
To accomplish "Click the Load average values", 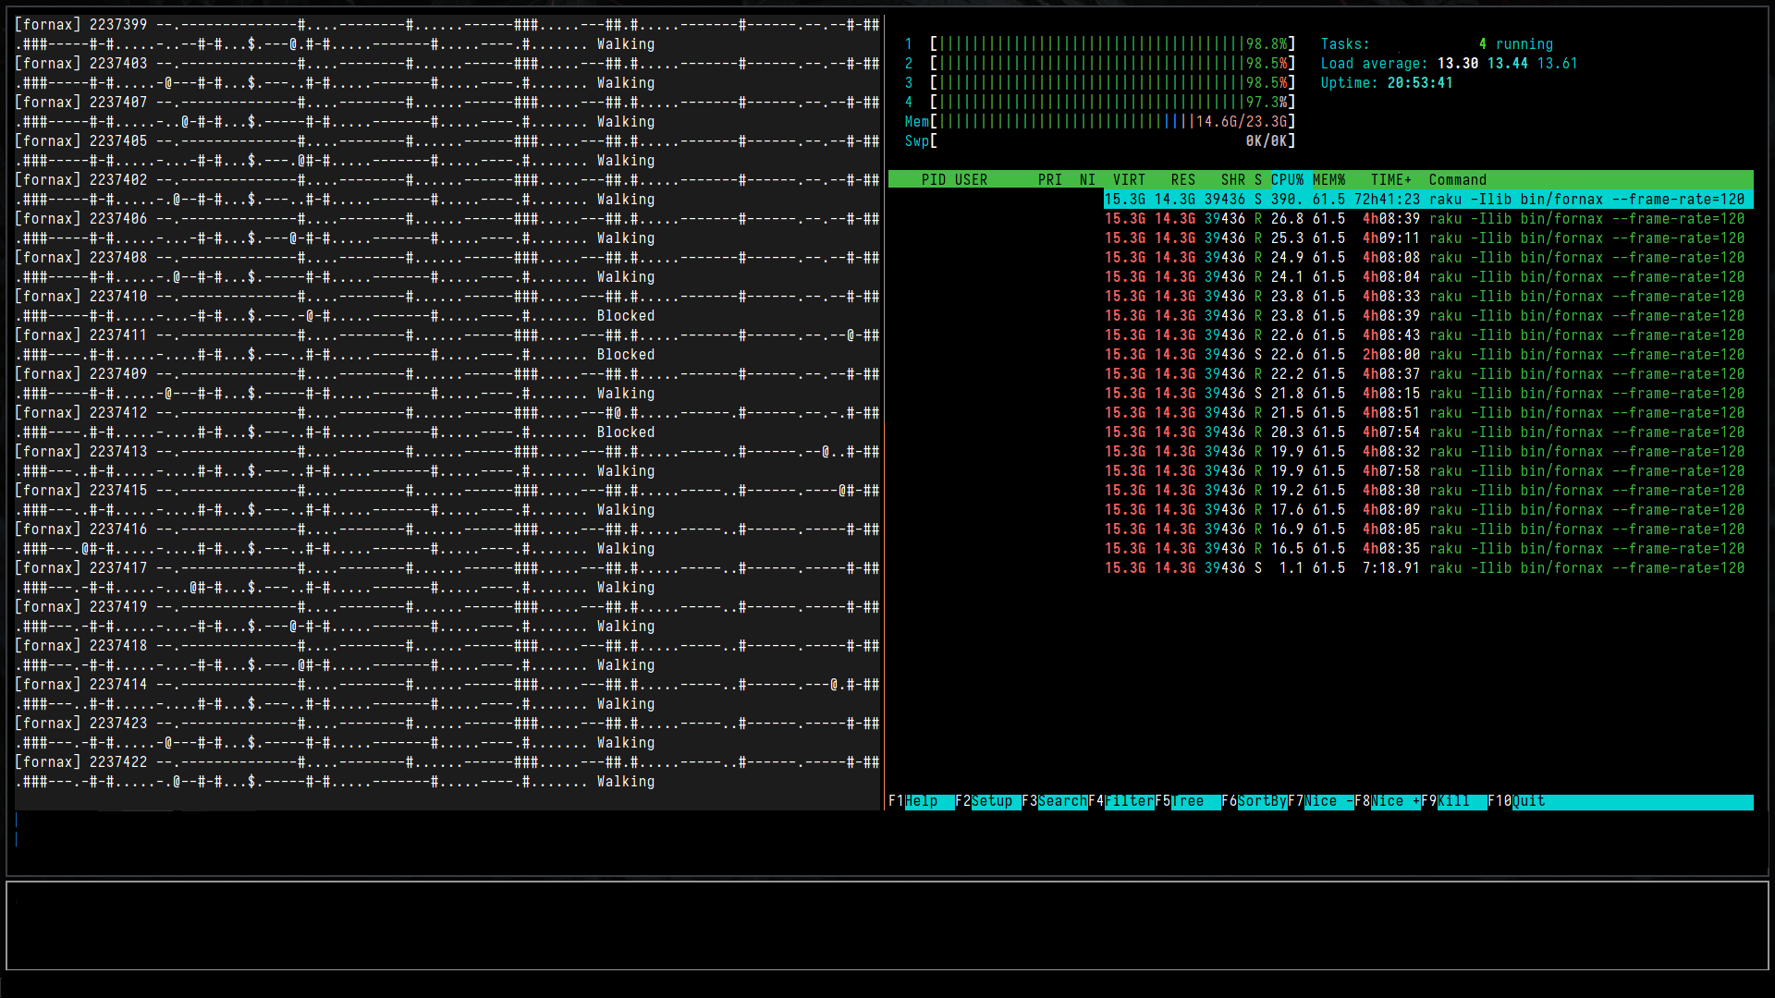I will (x=1508, y=64).
